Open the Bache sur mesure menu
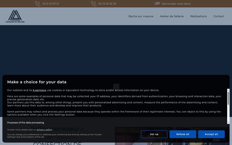Screen dimensions: 232x145 click(x=141, y=16)
